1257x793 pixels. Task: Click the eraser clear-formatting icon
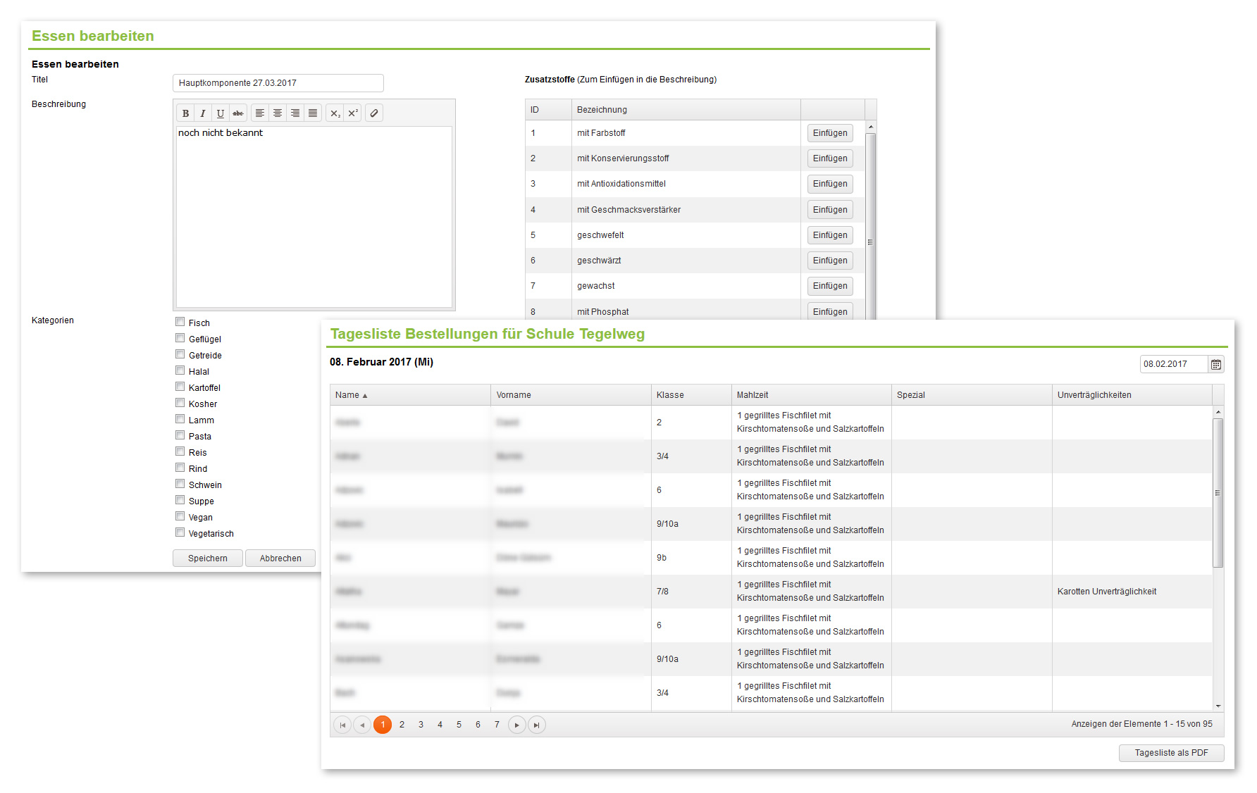[x=374, y=113]
